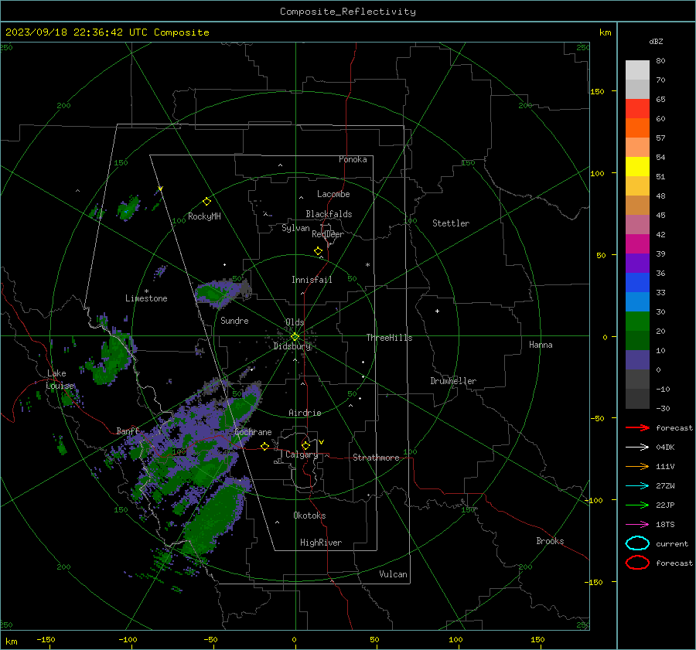The image size is (696, 650).
Task: Click the RockyMH label
Action: (x=204, y=216)
